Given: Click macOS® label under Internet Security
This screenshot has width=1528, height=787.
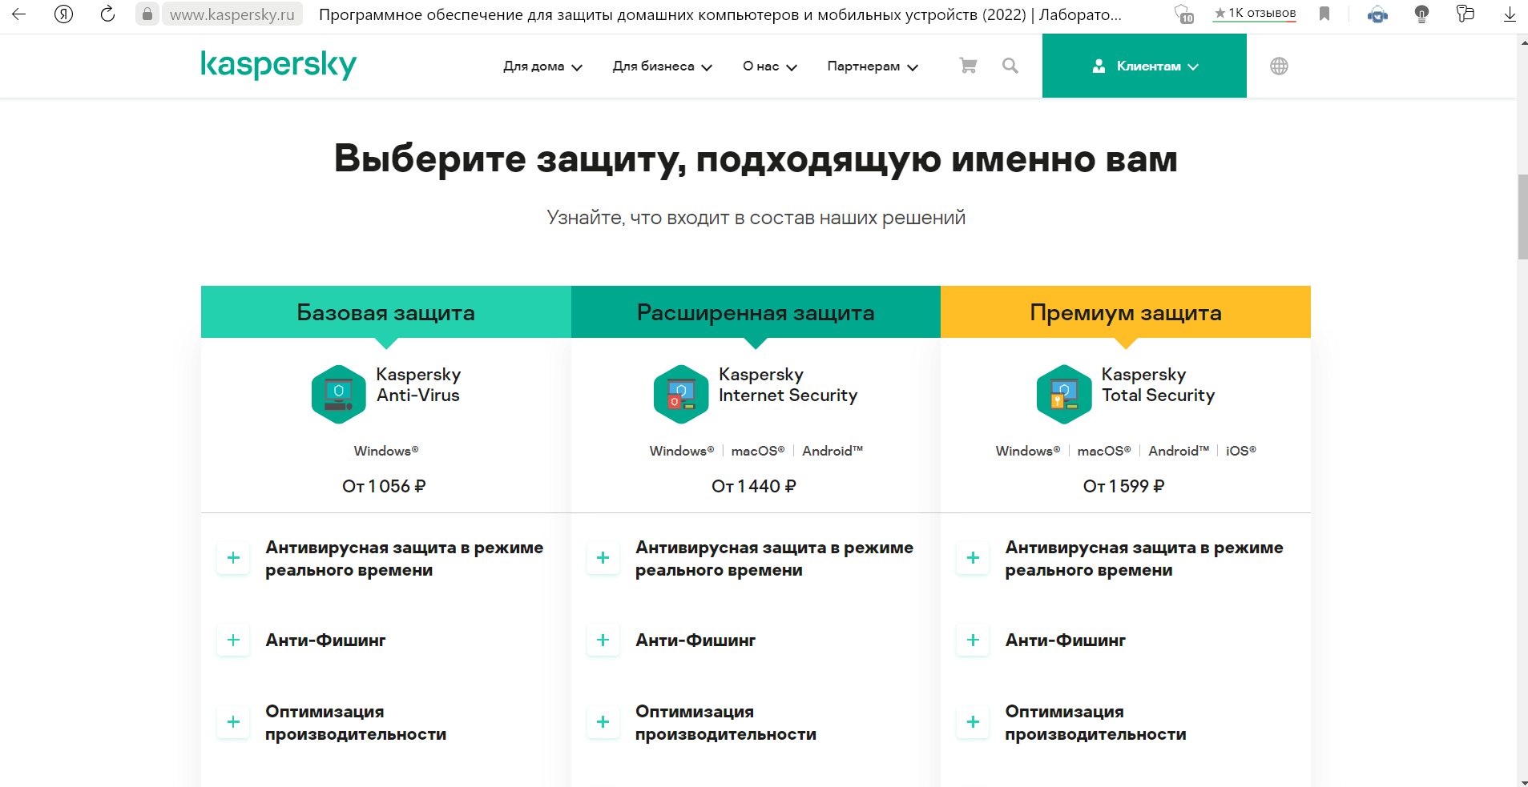Looking at the screenshot, I should [758, 451].
